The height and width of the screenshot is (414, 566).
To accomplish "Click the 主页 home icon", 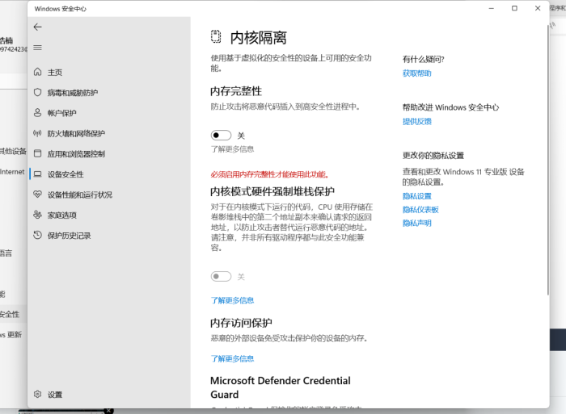I will point(37,72).
